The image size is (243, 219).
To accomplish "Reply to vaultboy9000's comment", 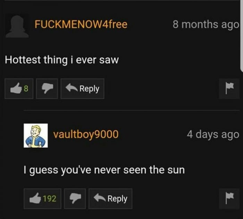I will click(x=110, y=198).
